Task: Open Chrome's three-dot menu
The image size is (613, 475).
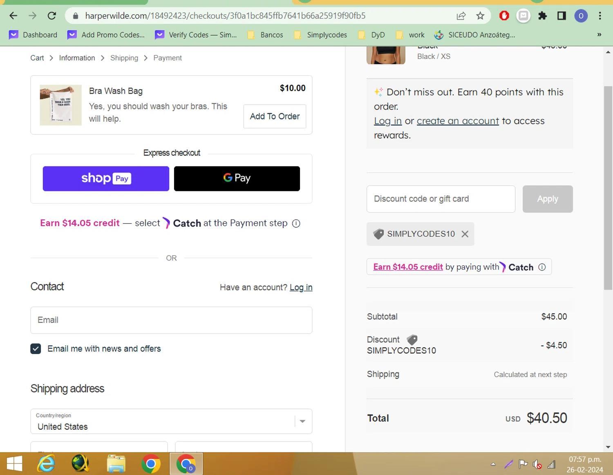Action: pyautogui.click(x=600, y=16)
